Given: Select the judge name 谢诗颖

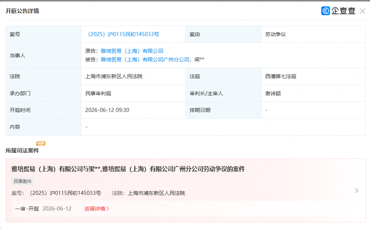Looking at the screenshot, I should point(273,93).
